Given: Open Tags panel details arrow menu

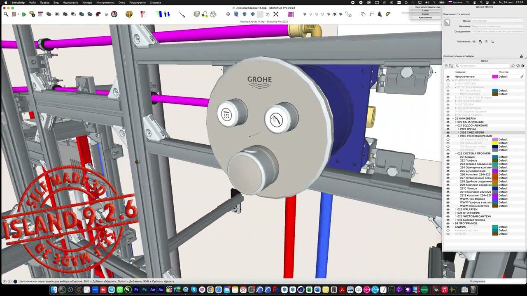Looking at the screenshot, I should (523, 66).
